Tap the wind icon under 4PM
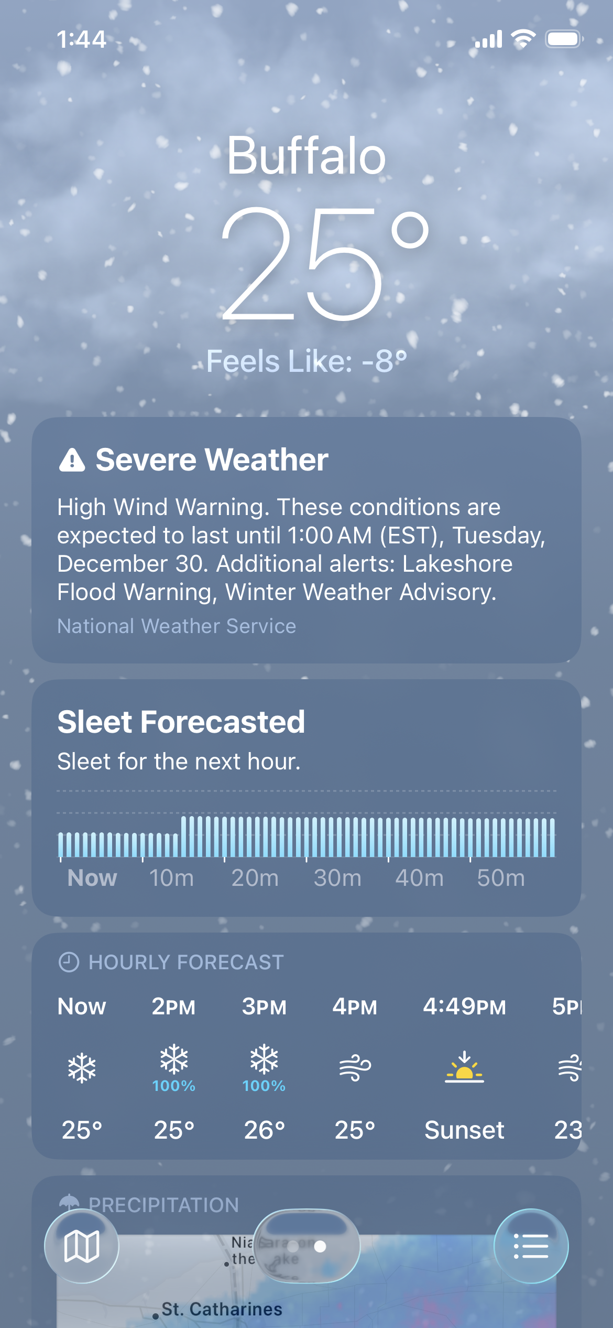The image size is (613, 1328). tap(355, 1067)
